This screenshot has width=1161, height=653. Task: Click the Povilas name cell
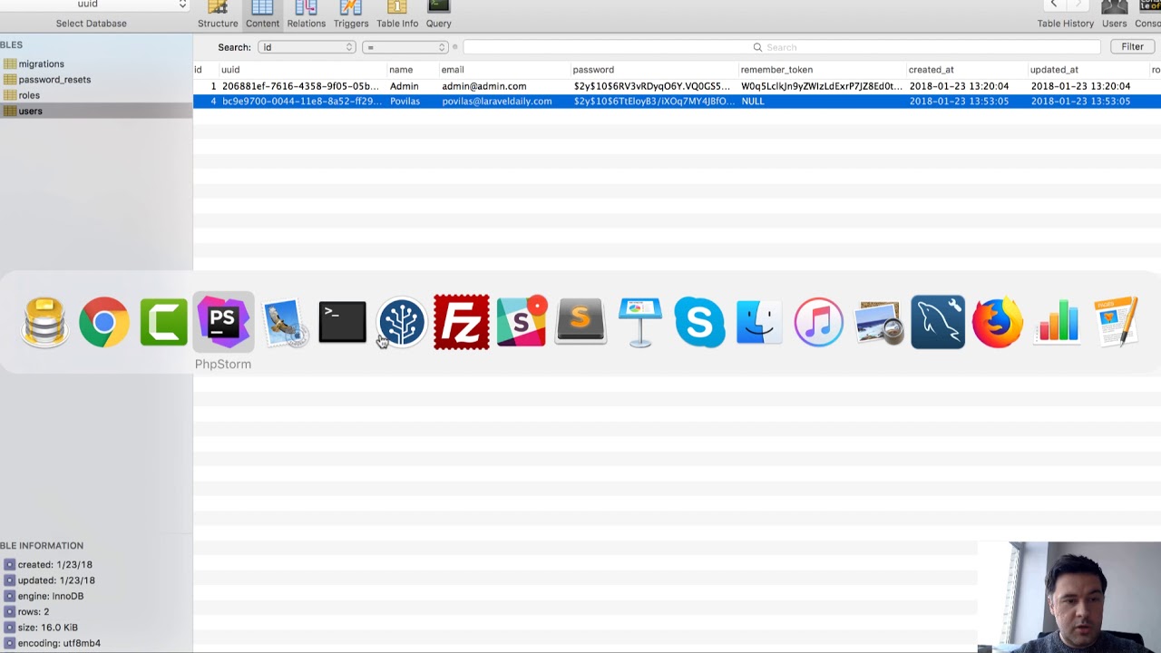(x=405, y=102)
